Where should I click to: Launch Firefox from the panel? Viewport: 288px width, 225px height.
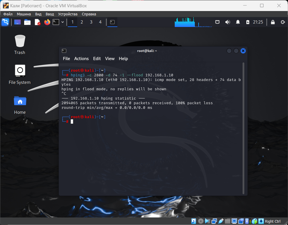coord(47,22)
